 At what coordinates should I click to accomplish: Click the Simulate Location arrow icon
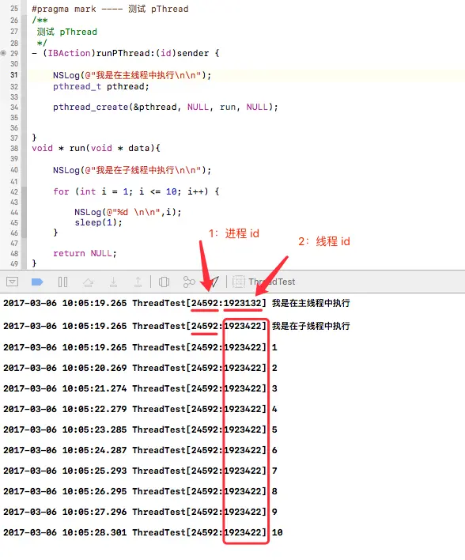(x=214, y=282)
